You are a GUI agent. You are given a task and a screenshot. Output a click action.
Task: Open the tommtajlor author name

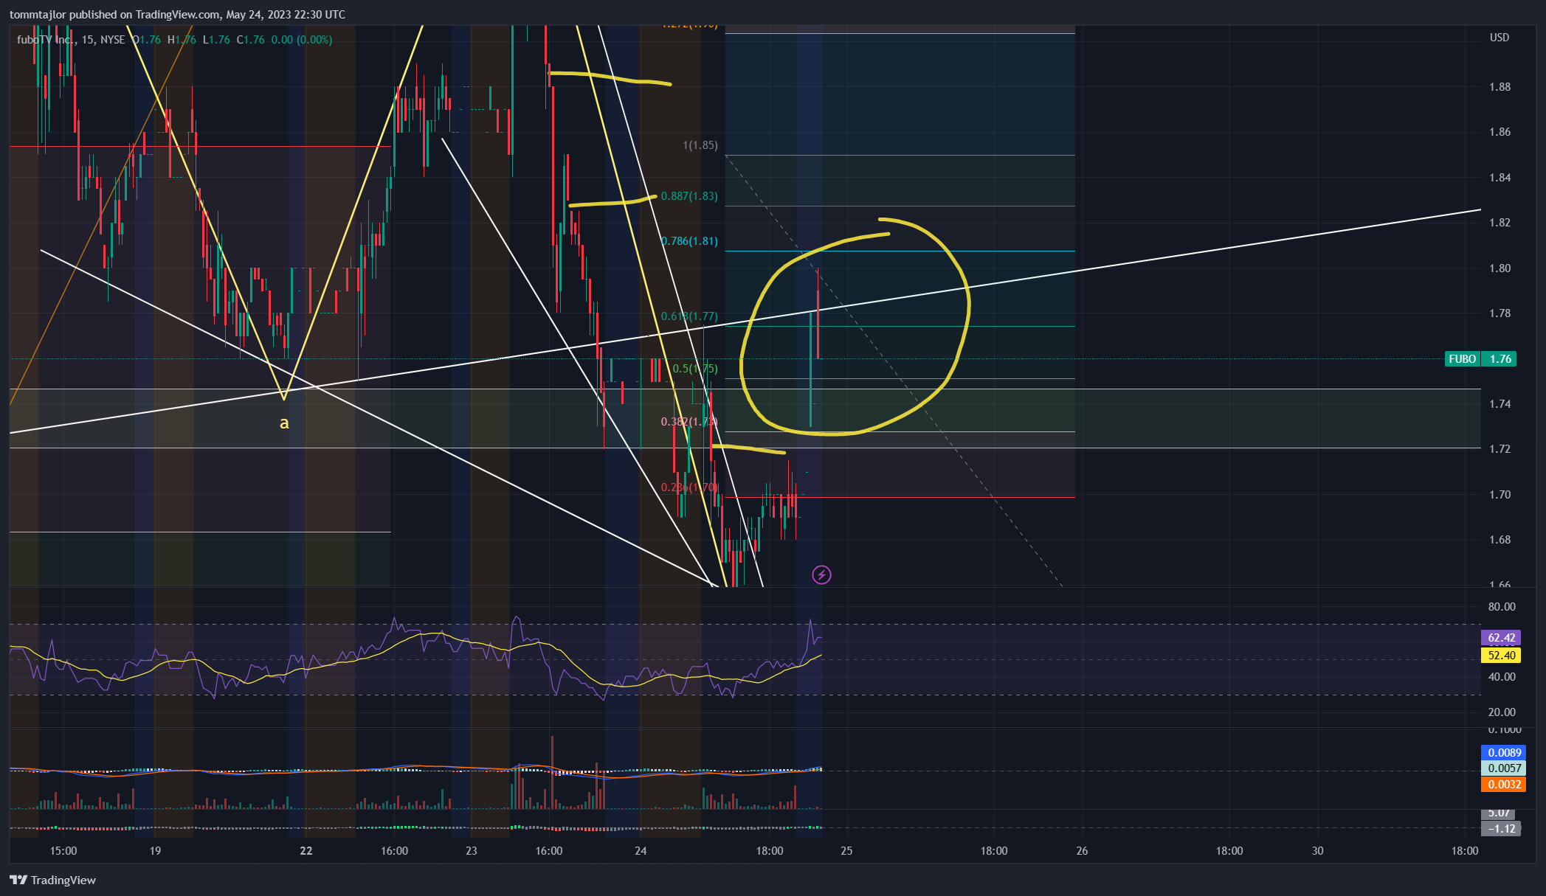38,15
